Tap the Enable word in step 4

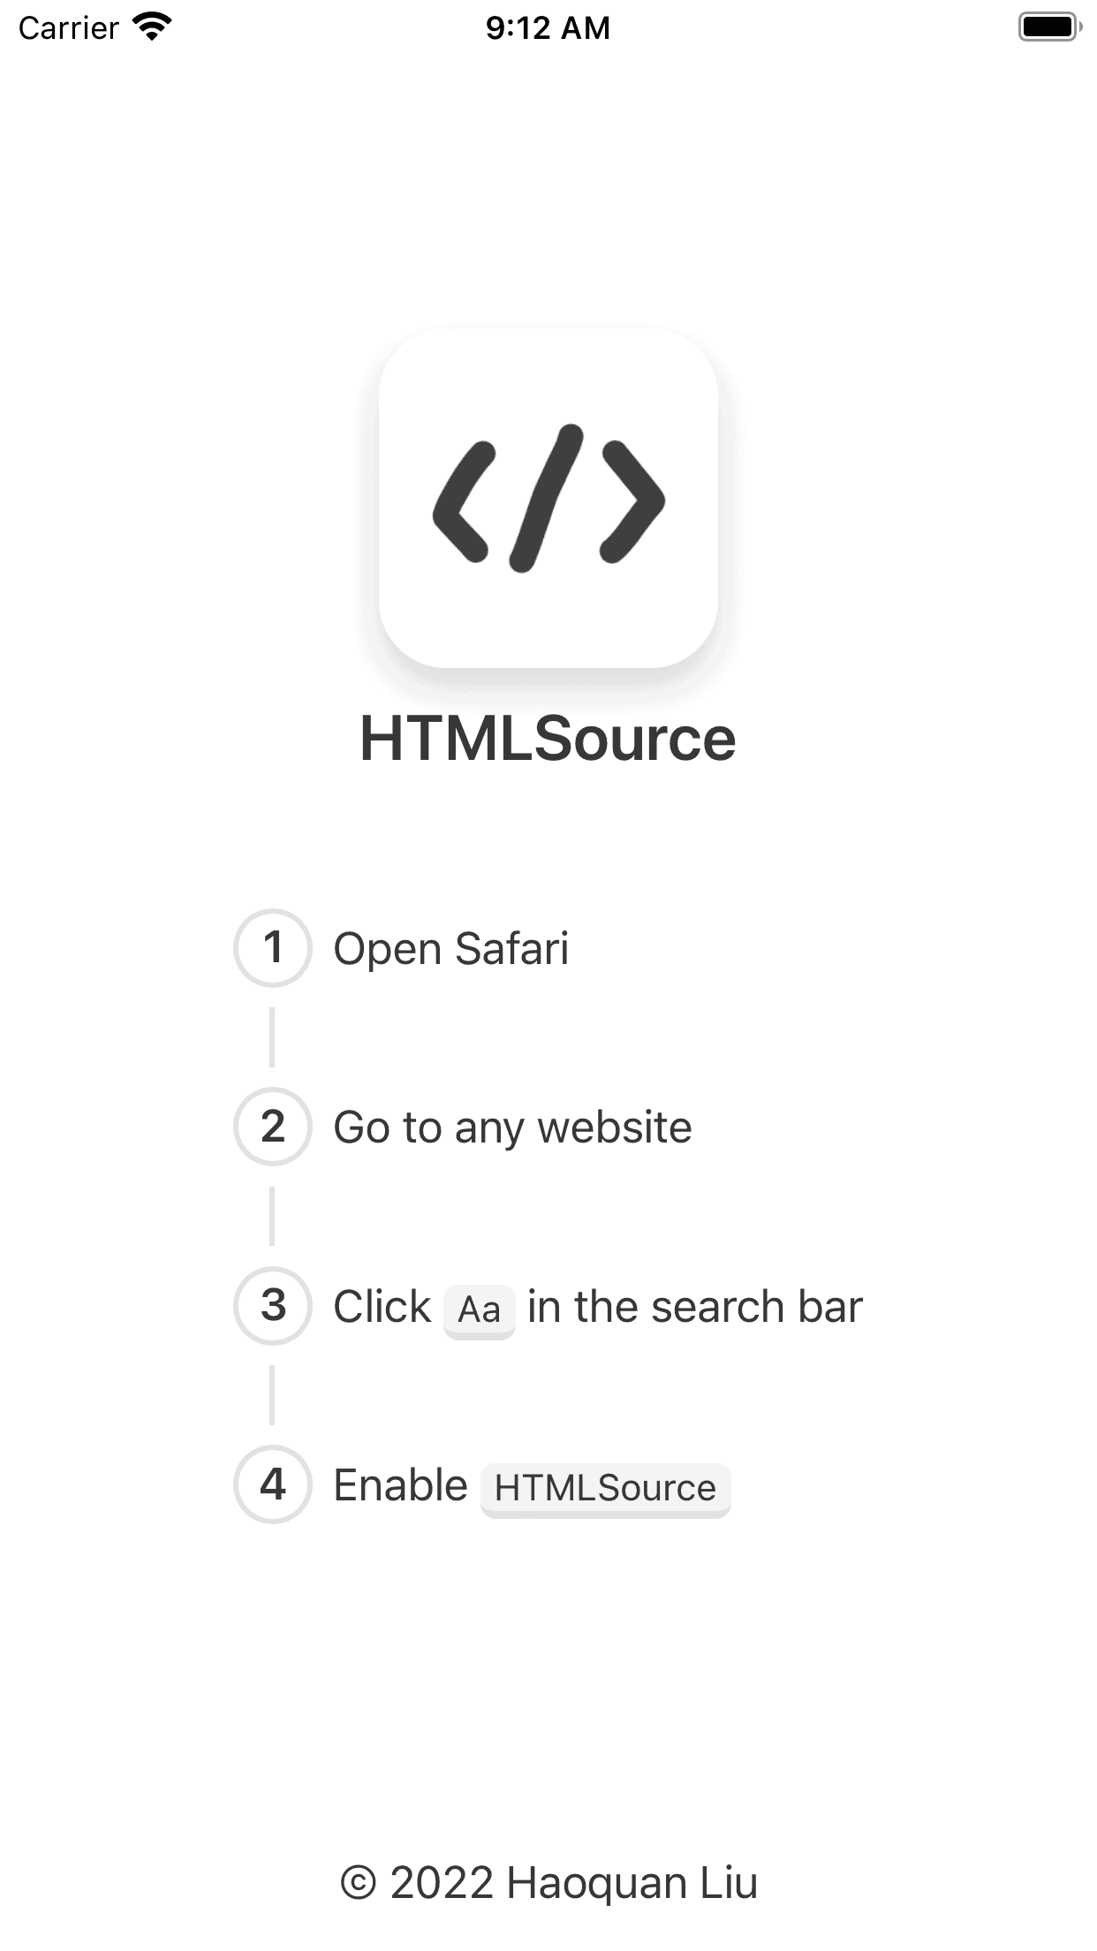coord(400,1485)
